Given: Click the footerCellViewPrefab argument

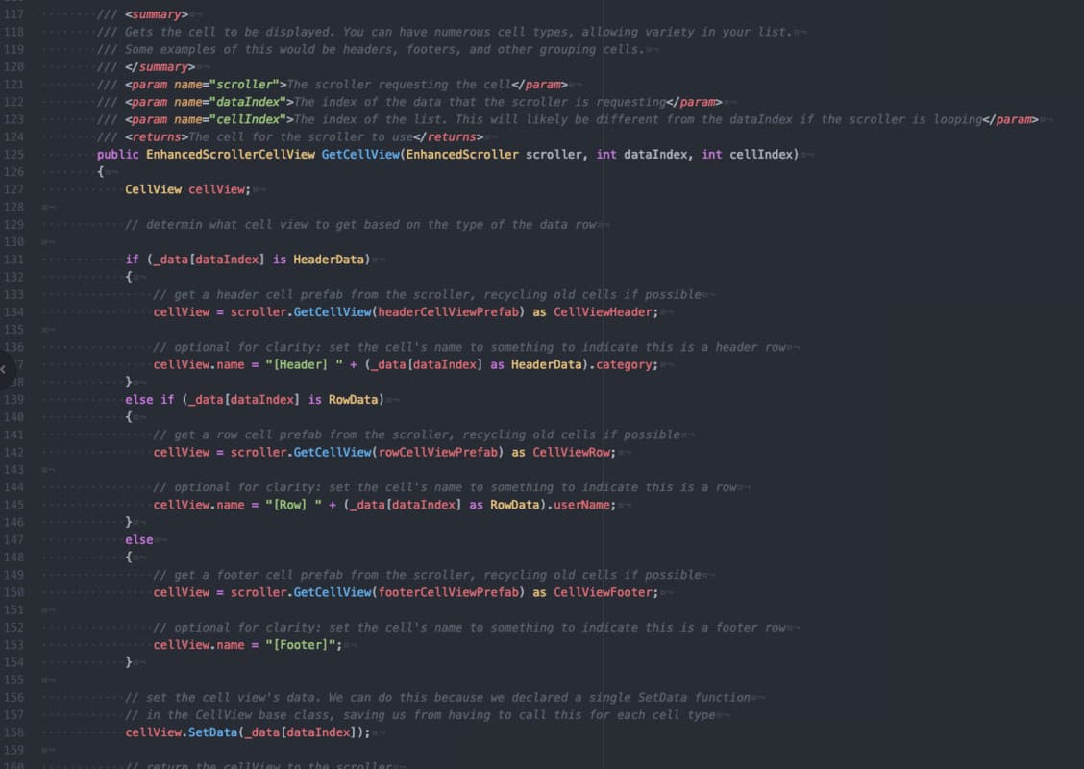Looking at the screenshot, I should [448, 592].
